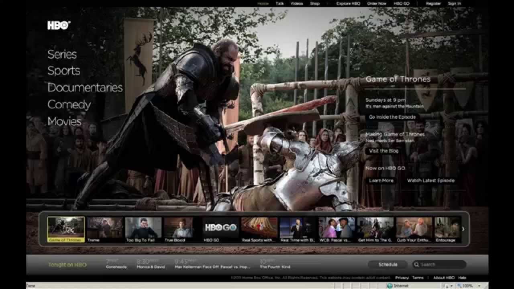The image size is (514, 289).
Task: Open the Movies category
Action: (x=65, y=121)
